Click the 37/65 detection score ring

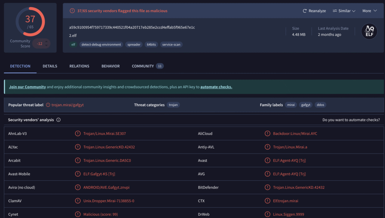point(30,22)
